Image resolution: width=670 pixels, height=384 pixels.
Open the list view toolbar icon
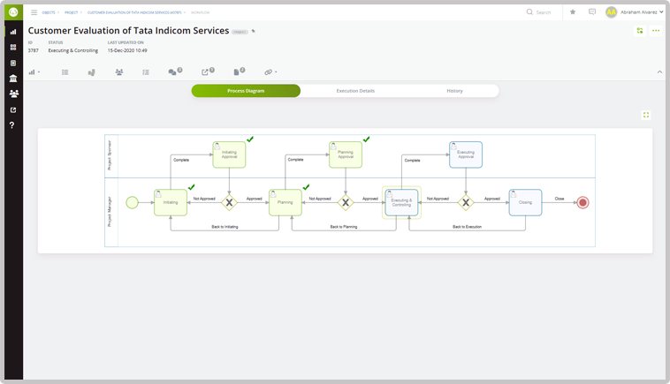click(65, 72)
